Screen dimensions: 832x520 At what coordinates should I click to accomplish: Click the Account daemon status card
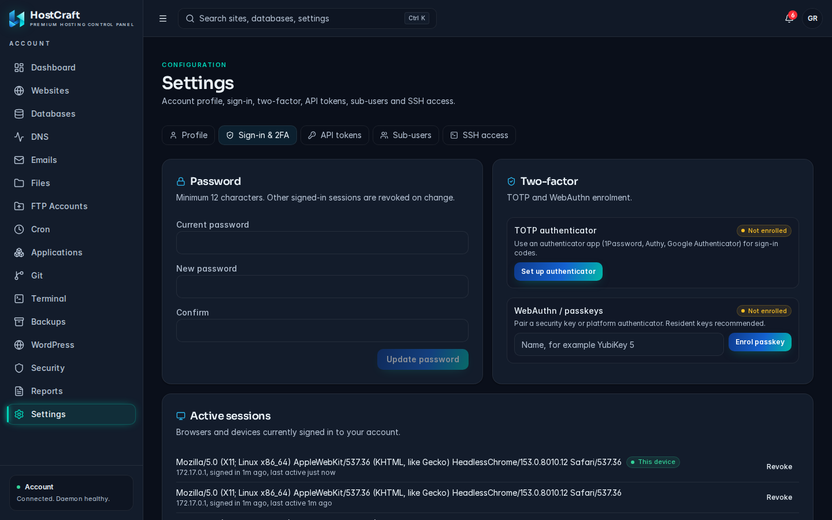pos(71,493)
